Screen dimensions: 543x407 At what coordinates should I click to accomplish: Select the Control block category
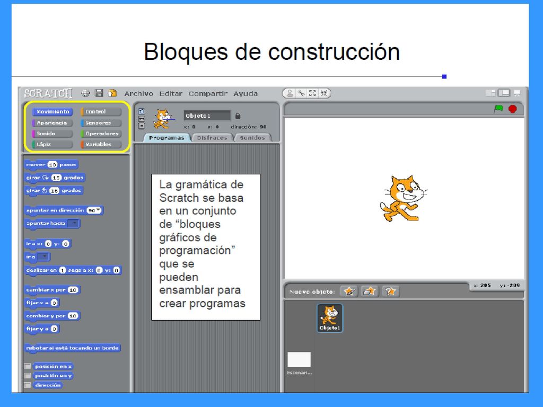click(101, 112)
